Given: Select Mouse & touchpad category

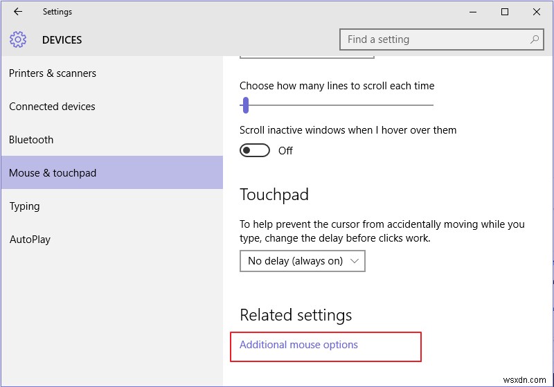Looking at the screenshot, I should 111,173.
